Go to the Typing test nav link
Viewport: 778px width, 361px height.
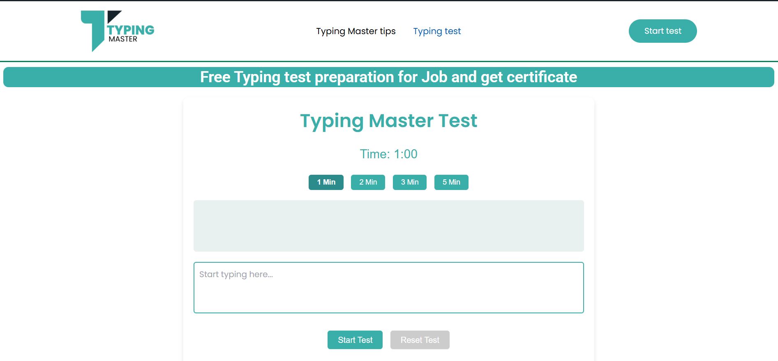[x=437, y=31]
